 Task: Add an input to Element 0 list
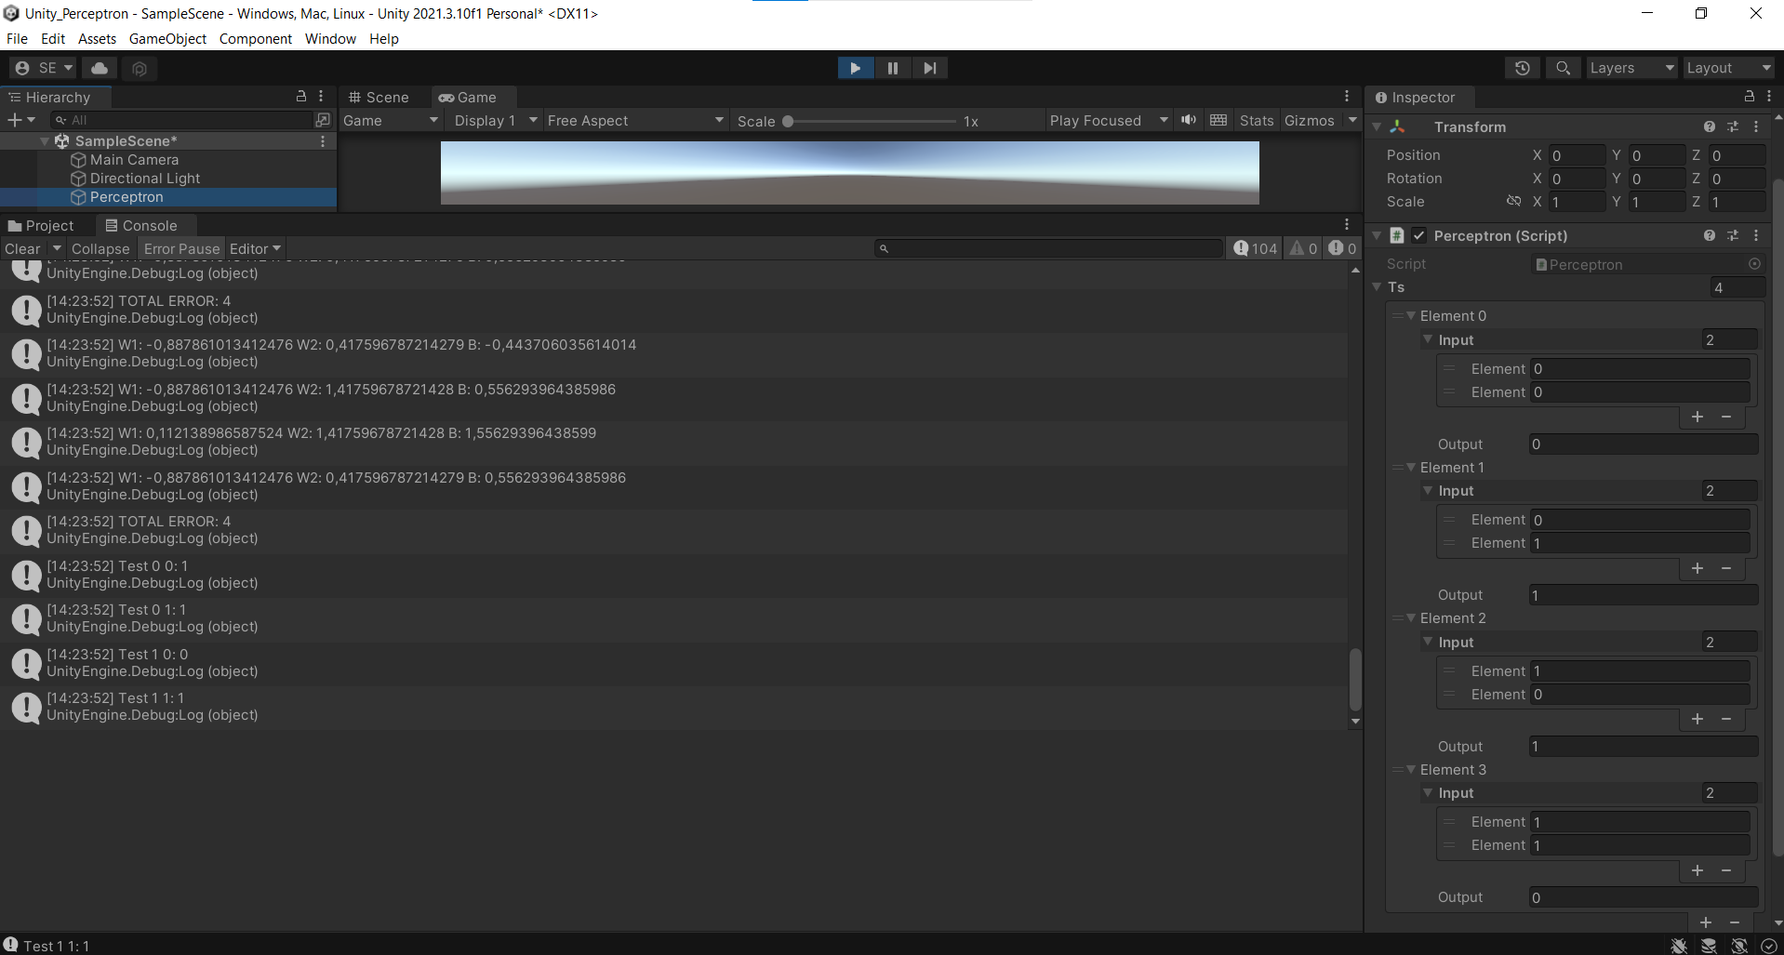(x=1697, y=417)
